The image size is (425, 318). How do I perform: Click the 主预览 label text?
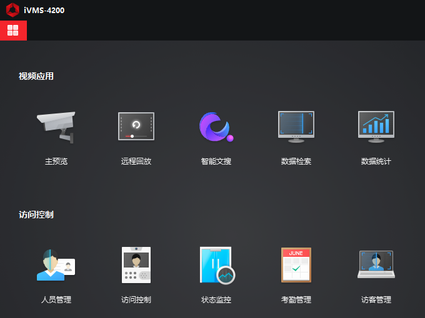56,161
